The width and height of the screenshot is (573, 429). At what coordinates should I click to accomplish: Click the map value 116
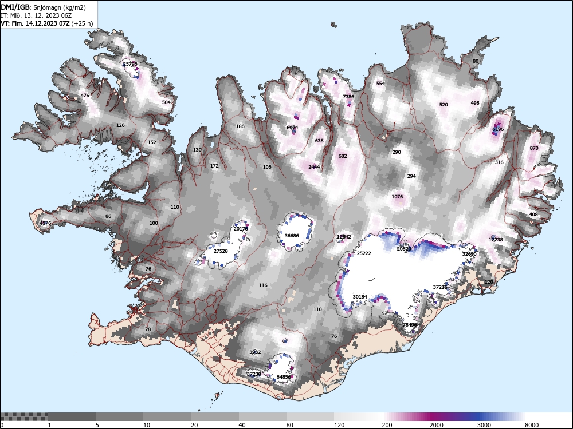tap(263, 285)
